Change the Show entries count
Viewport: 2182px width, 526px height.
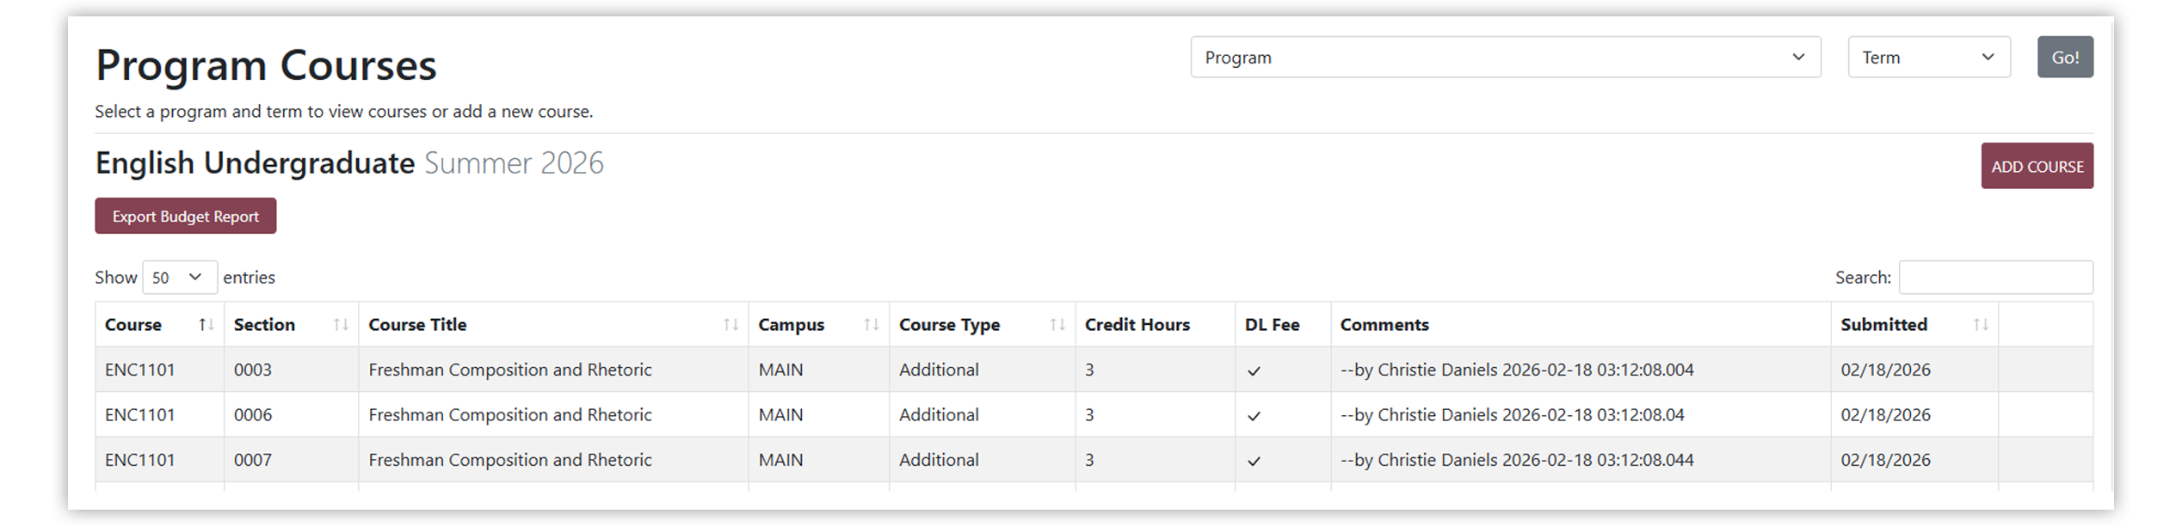pos(180,277)
